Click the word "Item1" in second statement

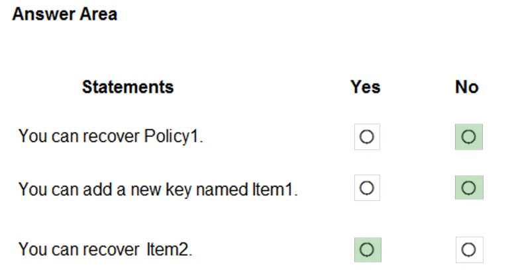click(274, 190)
